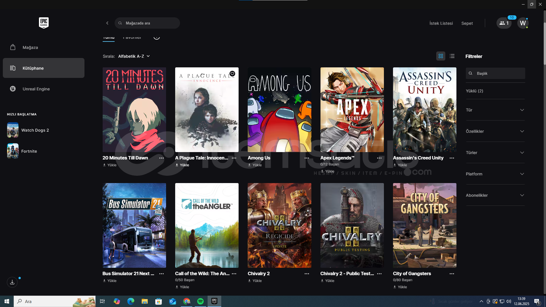Click Yükle under Assassin's Creed Unity
The image size is (546, 307).
point(400,165)
